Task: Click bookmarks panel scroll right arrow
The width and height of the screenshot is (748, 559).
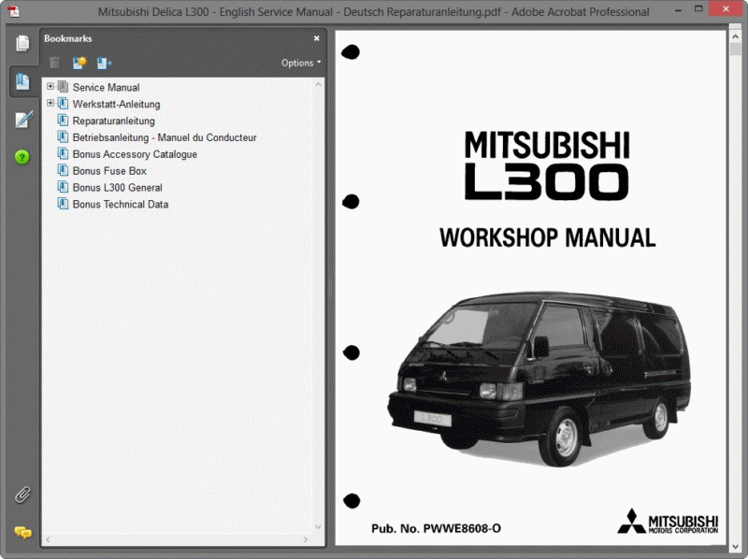Action: tap(306, 539)
